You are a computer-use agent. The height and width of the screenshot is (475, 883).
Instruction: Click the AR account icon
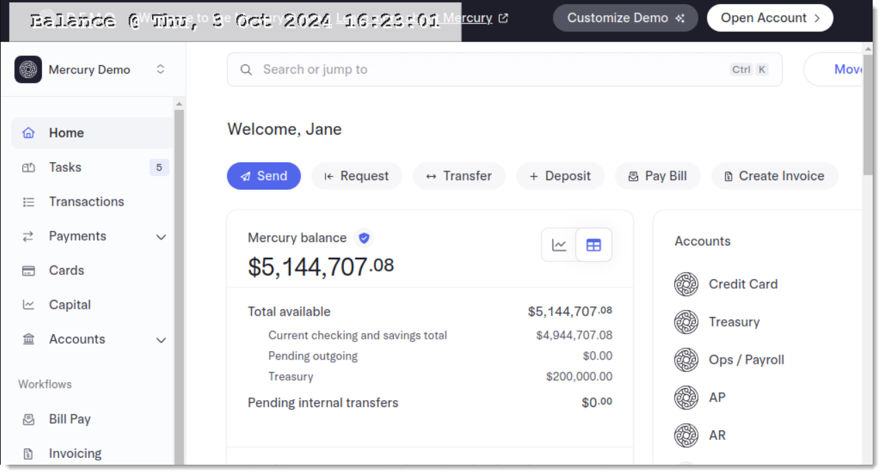(686, 435)
